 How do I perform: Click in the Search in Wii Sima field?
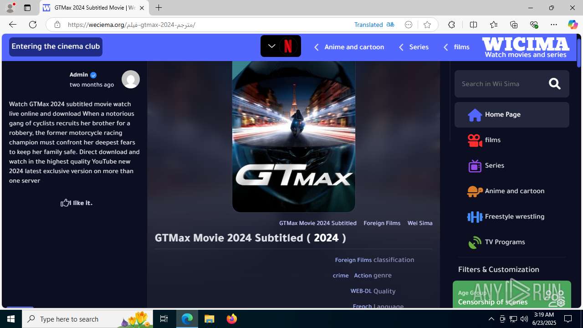(x=501, y=84)
